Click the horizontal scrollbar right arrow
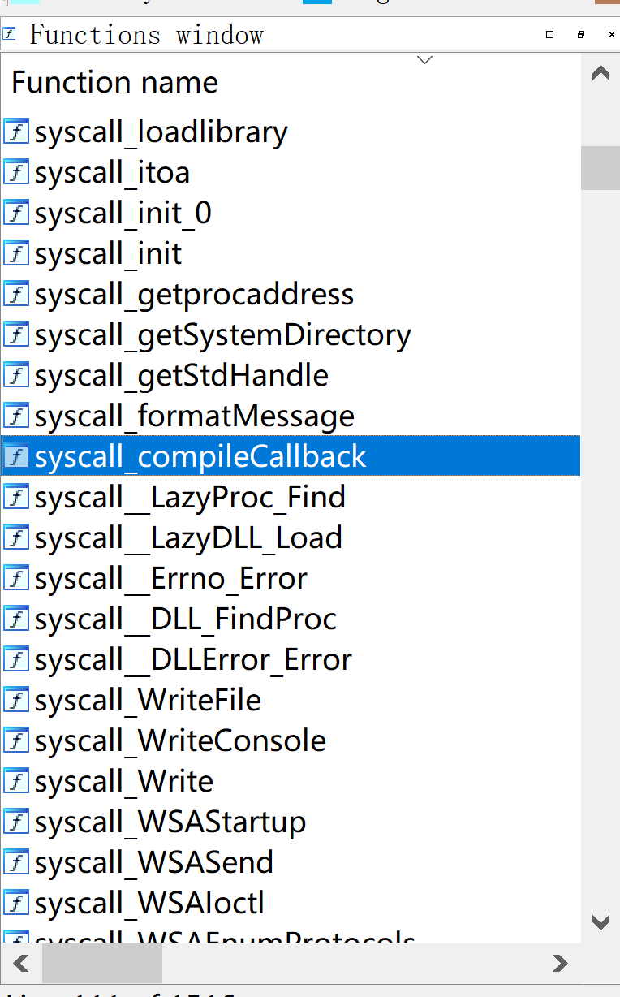 click(x=559, y=964)
